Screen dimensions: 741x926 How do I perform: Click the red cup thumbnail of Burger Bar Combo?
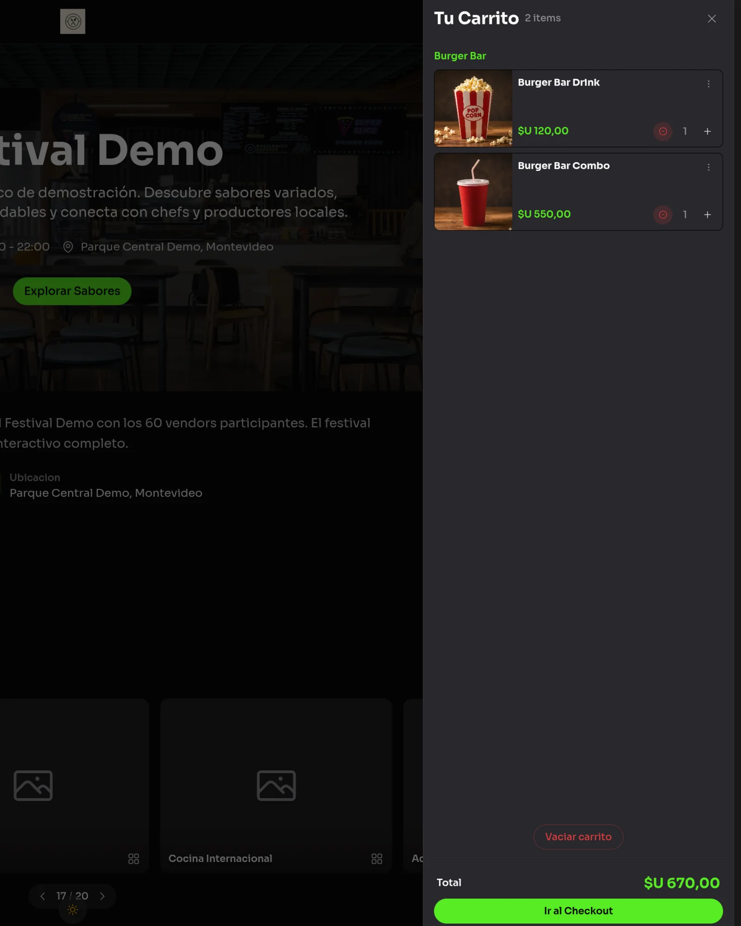tap(473, 192)
